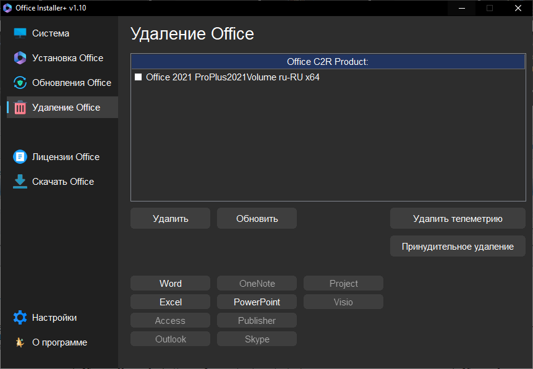Click the Office Installer+ title bar app icon
The width and height of the screenshot is (533, 369).
7,8
